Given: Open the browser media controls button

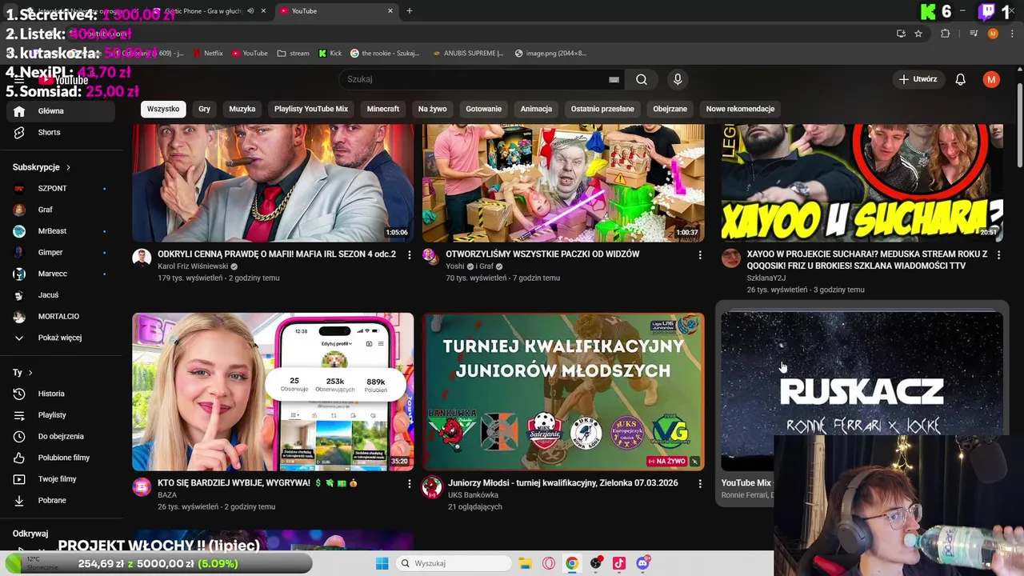Looking at the screenshot, I should [x=974, y=34].
